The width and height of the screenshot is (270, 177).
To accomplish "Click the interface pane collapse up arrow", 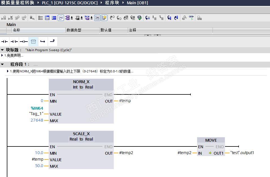I will [x=148, y=35].
